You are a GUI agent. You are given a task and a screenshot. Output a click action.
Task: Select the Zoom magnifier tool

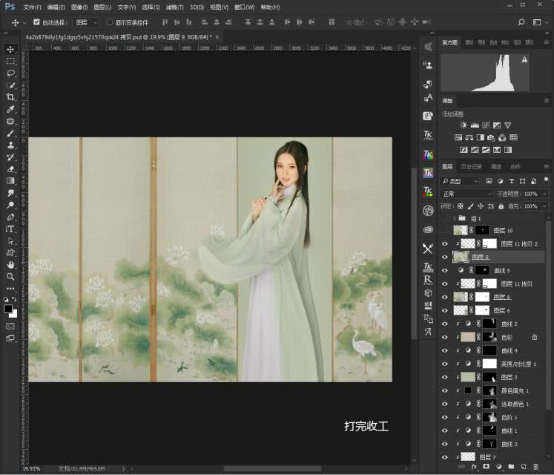[x=10, y=276]
